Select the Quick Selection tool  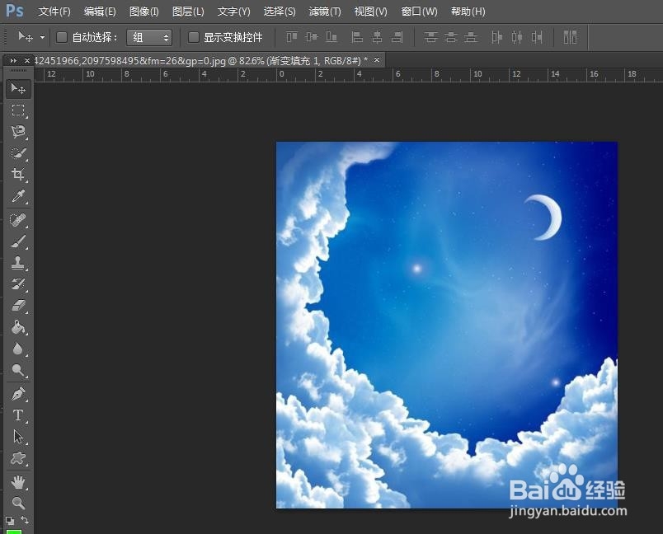(x=18, y=153)
